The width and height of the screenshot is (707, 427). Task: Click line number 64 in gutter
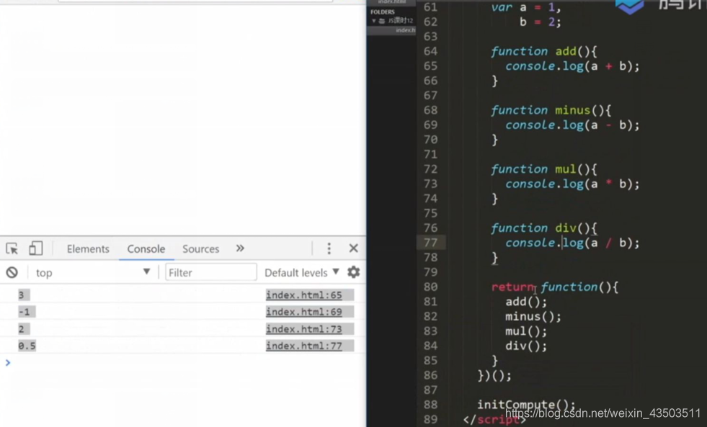pyautogui.click(x=430, y=51)
